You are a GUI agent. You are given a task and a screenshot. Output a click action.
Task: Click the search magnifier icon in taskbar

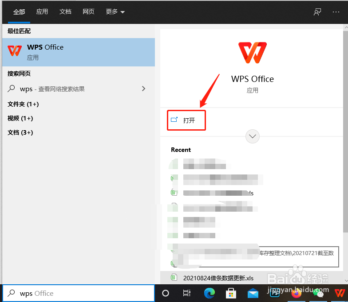pos(11,293)
